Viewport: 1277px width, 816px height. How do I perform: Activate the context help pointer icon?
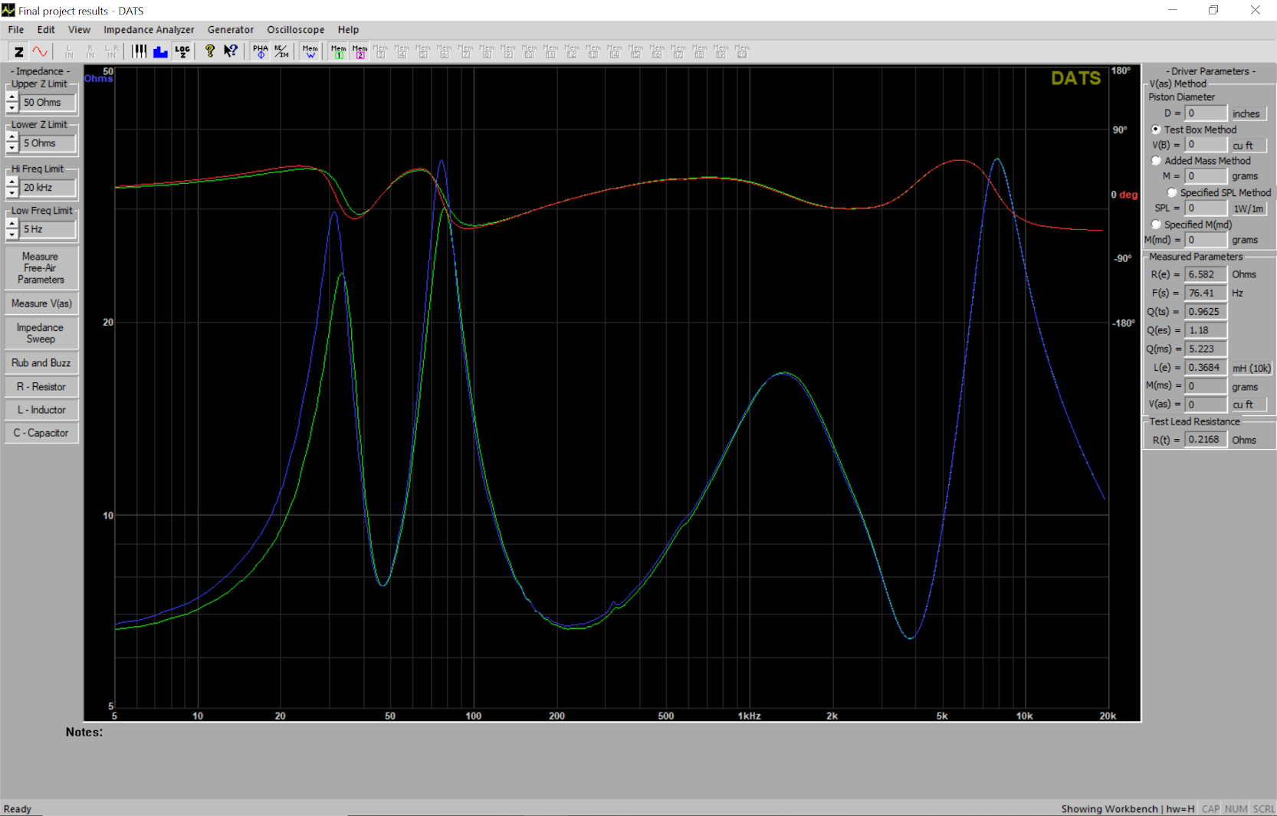231,51
